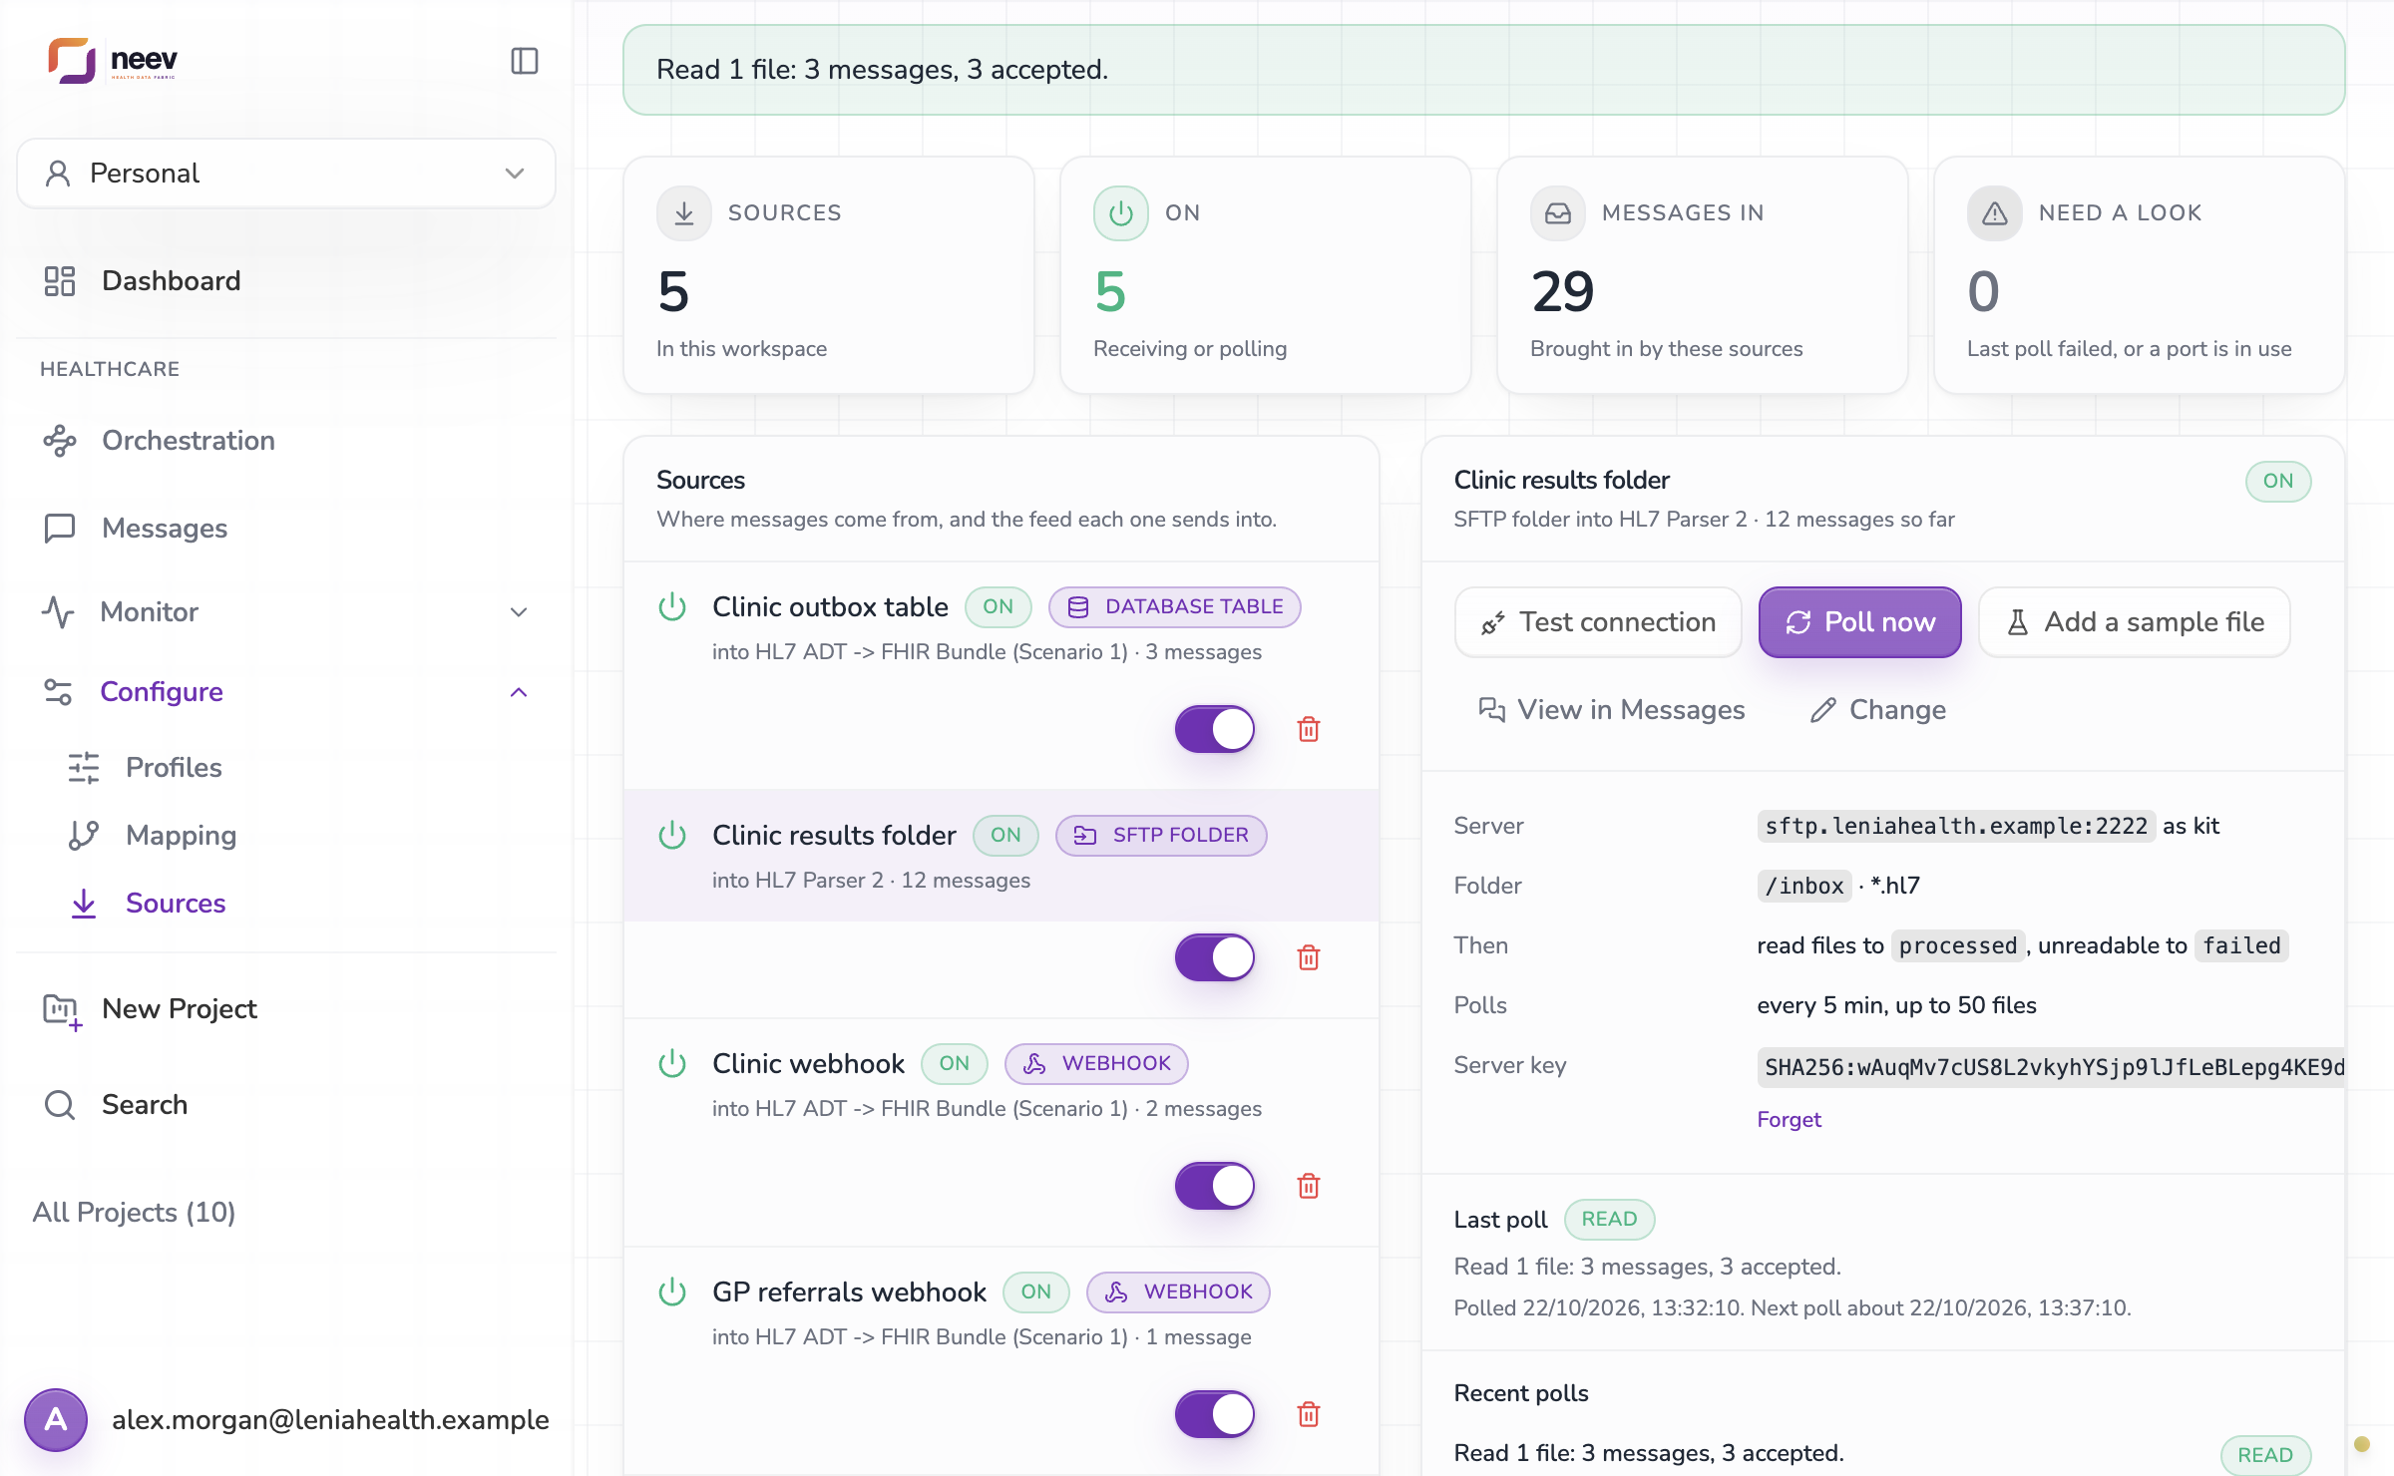2394x1476 pixels.
Task: Click the ON stat card power icon
Action: tap(1121, 213)
